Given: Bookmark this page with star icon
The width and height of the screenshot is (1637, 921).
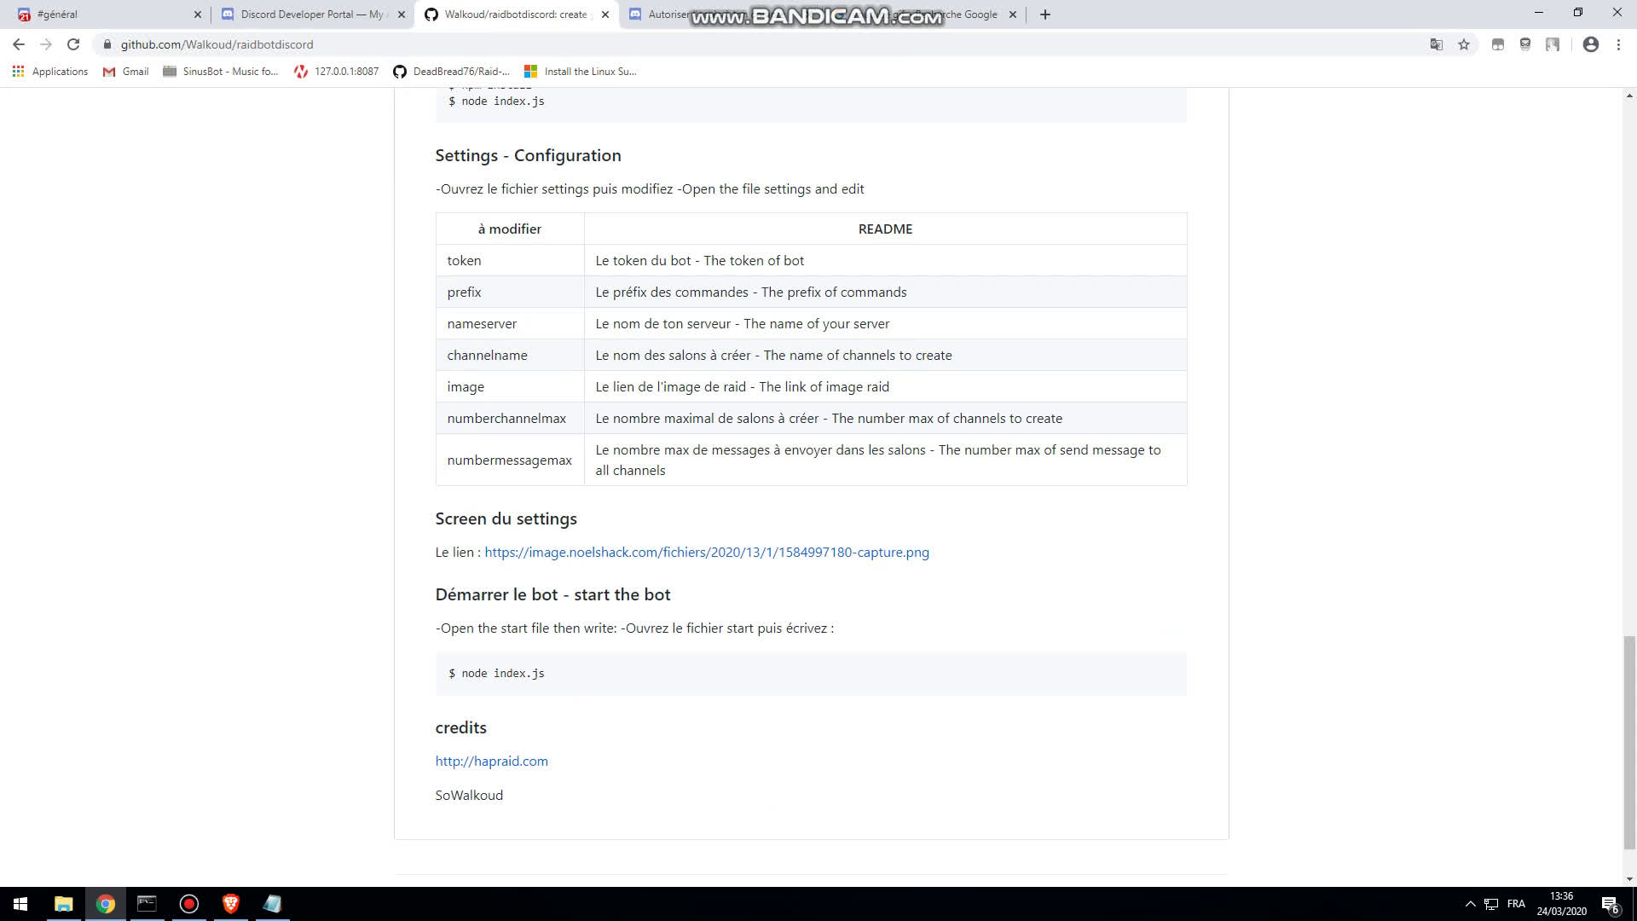Looking at the screenshot, I should pyautogui.click(x=1464, y=44).
